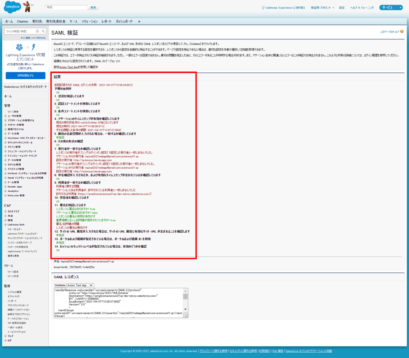Open ヘルプ & トレーニング link
The width and height of the screenshot is (409, 358).
pyautogui.click(x=362, y=7)
